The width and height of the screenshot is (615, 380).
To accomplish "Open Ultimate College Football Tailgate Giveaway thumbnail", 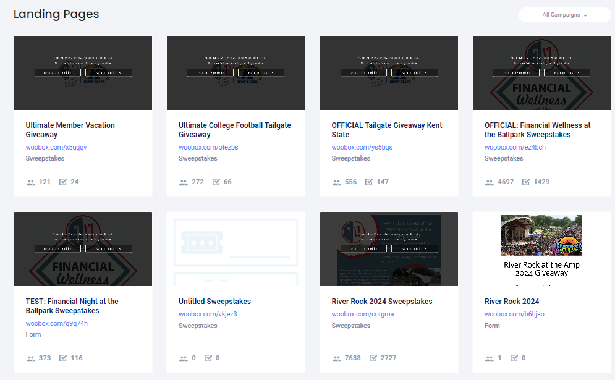I will (235, 73).
